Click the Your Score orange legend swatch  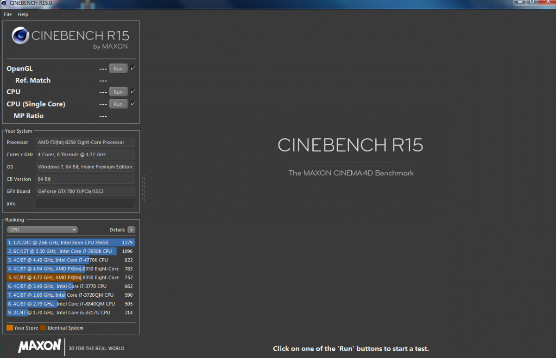(x=10, y=328)
